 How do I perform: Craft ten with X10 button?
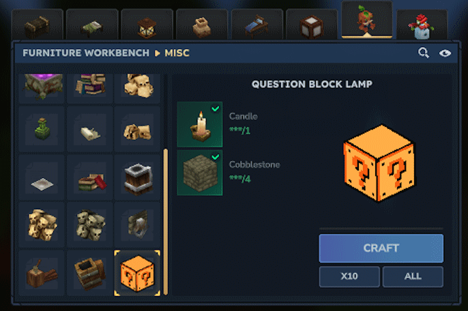tap(349, 276)
